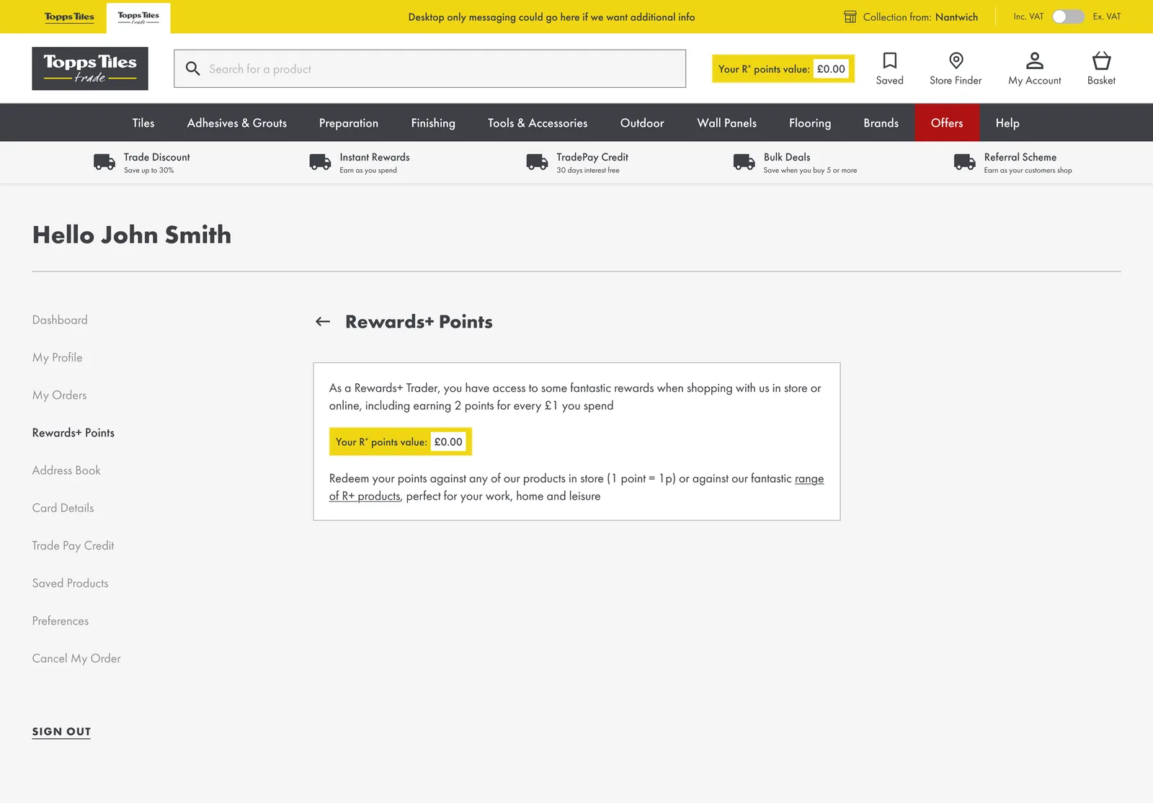This screenshot has width=1153, height=803.
Task: Click the Trade Discount truck icon
Action: click(x=104, y=162)
